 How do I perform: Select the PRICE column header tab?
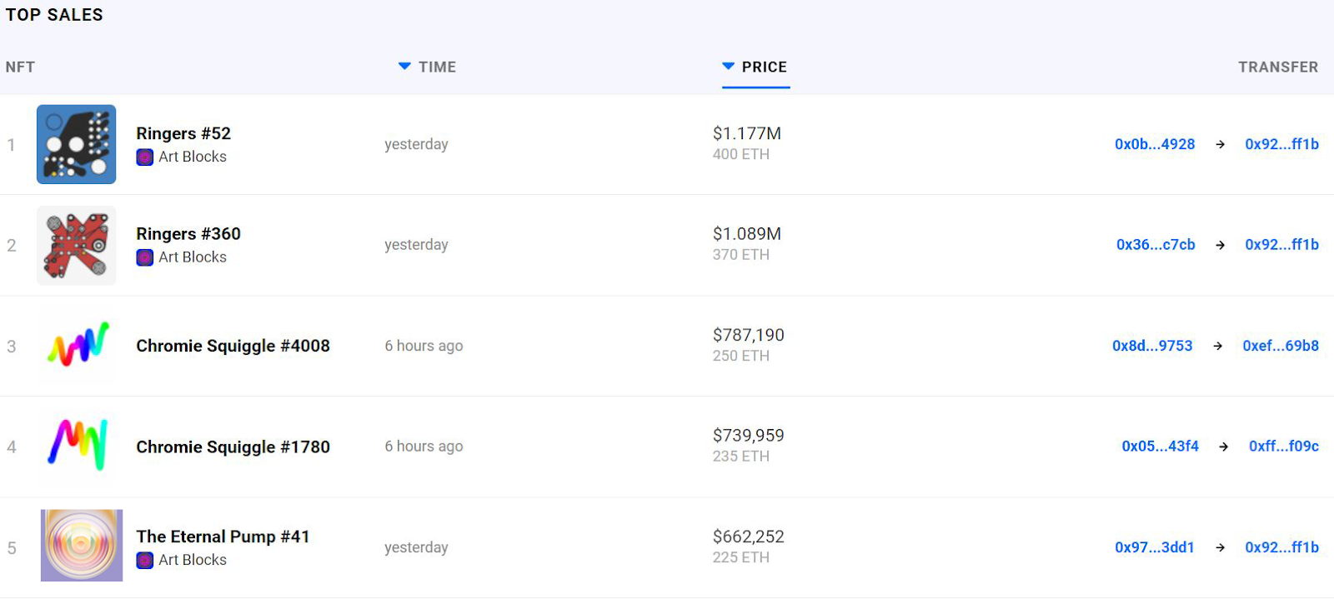click(x=764, y=67)
